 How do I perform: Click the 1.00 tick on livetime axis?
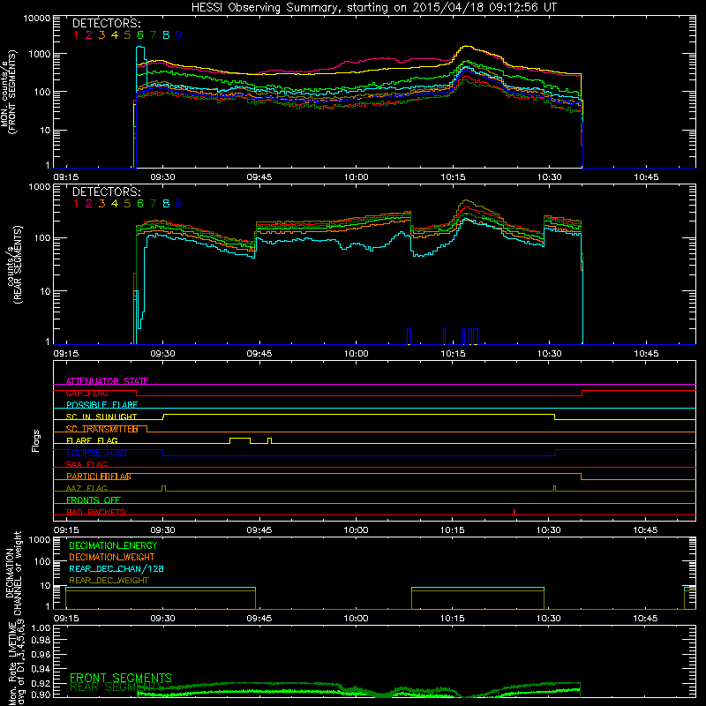click(x=41, y=628)
